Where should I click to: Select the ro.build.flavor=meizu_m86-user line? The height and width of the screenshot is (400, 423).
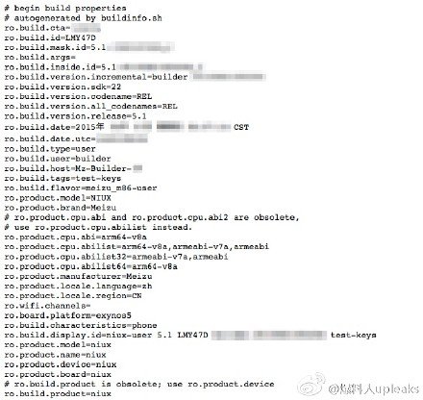(x=81, y=187)
